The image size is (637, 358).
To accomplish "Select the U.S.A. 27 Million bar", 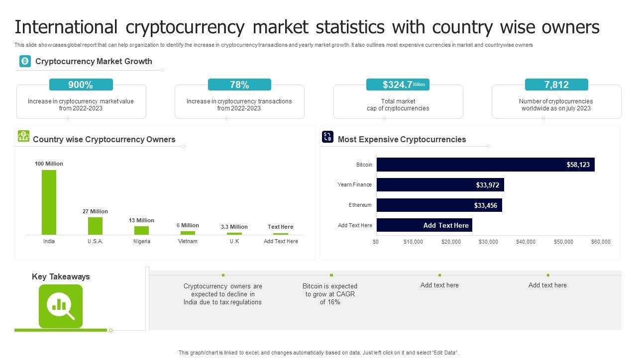I will pyautogui.click(x=95, y=226).
